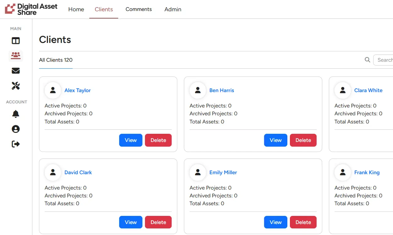The height and width of the screenshot is (235, 393).
Task: Select the All Clients 120 tab
Action: click(x=56, y=60)
